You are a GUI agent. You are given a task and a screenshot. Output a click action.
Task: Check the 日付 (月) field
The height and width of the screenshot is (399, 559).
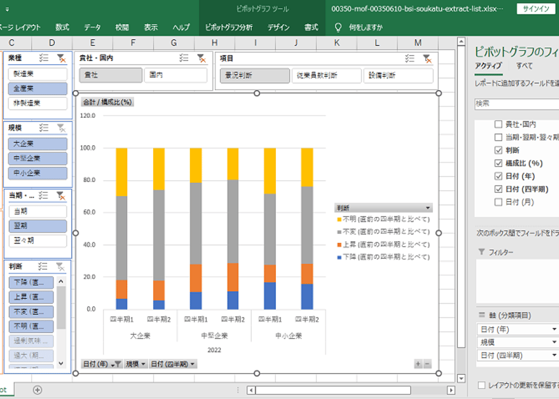click(499, 202)
